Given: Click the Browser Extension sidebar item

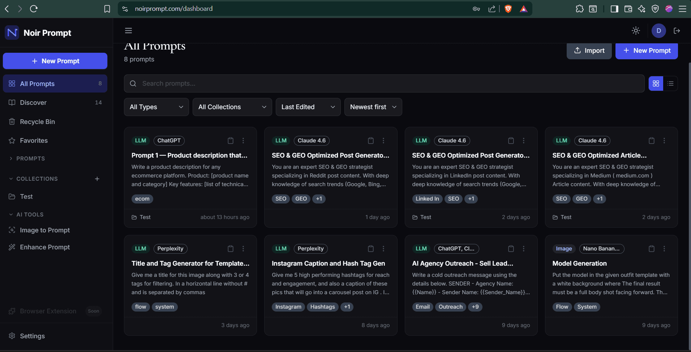Looking at the screenshot, I should [x=55, y=311].
